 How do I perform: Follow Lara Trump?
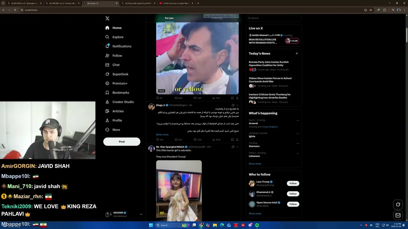pyautogui.click(x=293, y=183)
